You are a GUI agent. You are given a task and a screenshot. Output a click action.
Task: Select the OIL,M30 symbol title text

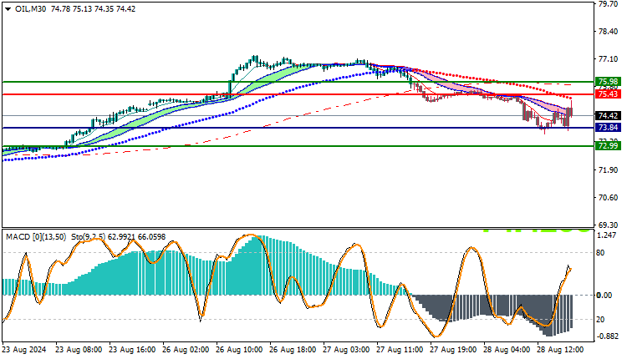point(31,9)
